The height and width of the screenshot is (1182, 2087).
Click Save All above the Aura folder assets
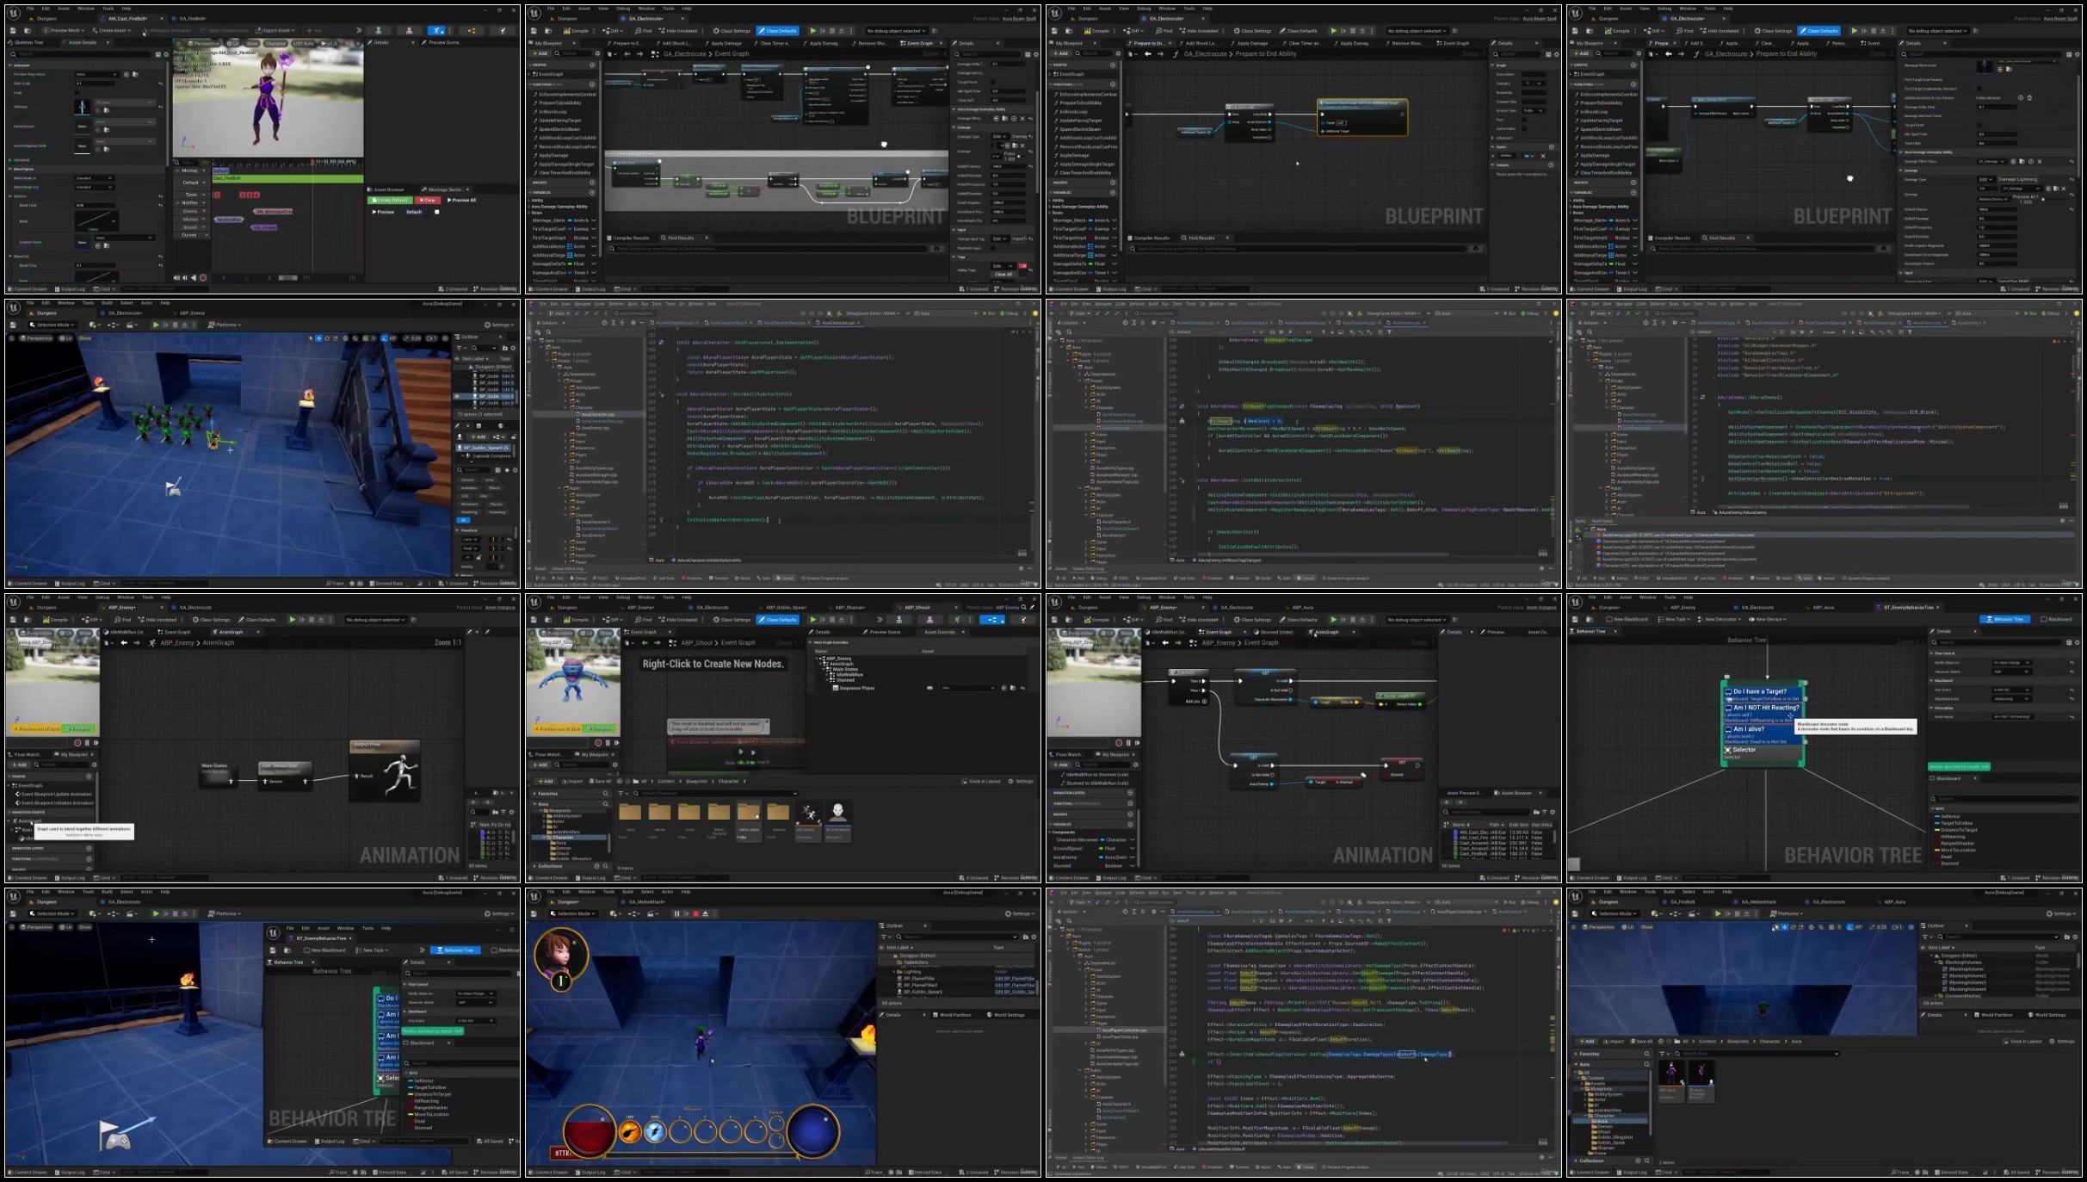[x=1641, y=1041]
